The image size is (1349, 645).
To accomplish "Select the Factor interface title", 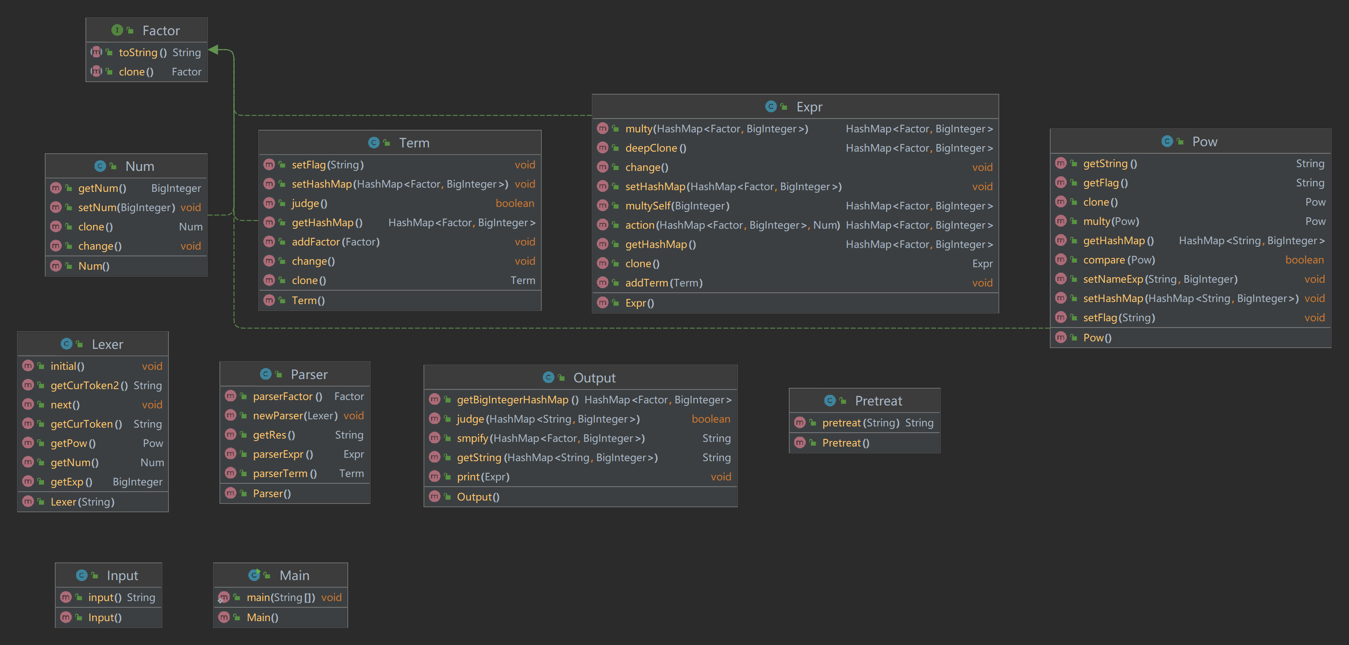I will click(x=161, y=30).
